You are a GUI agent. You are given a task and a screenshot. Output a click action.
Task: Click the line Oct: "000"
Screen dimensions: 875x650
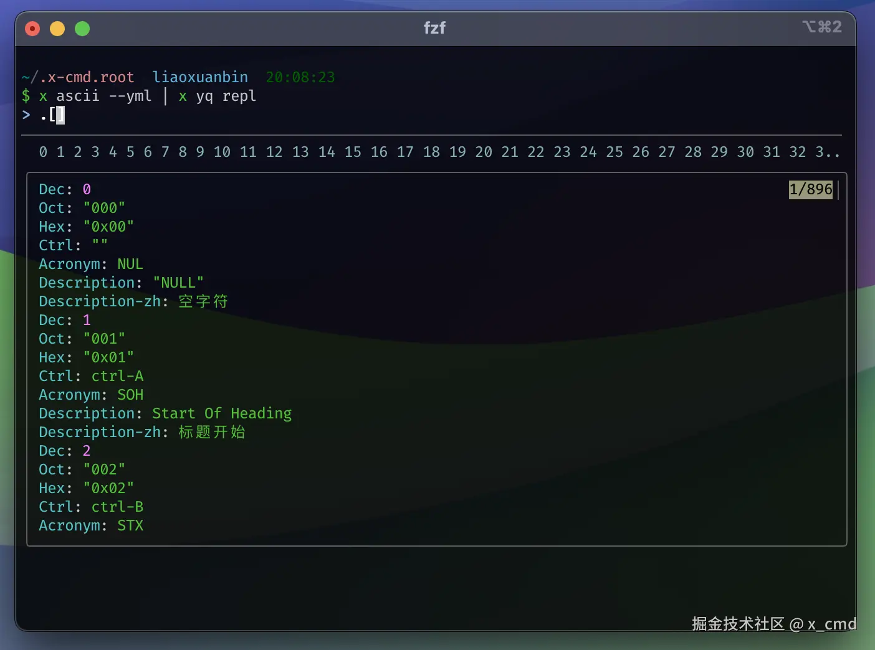tap(82, 208)
